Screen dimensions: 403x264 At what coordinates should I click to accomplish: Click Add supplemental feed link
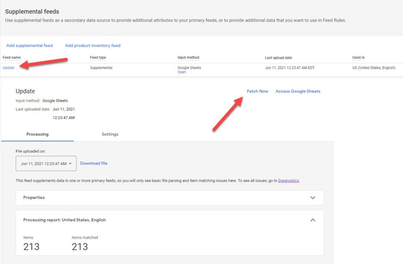[30, 46]
